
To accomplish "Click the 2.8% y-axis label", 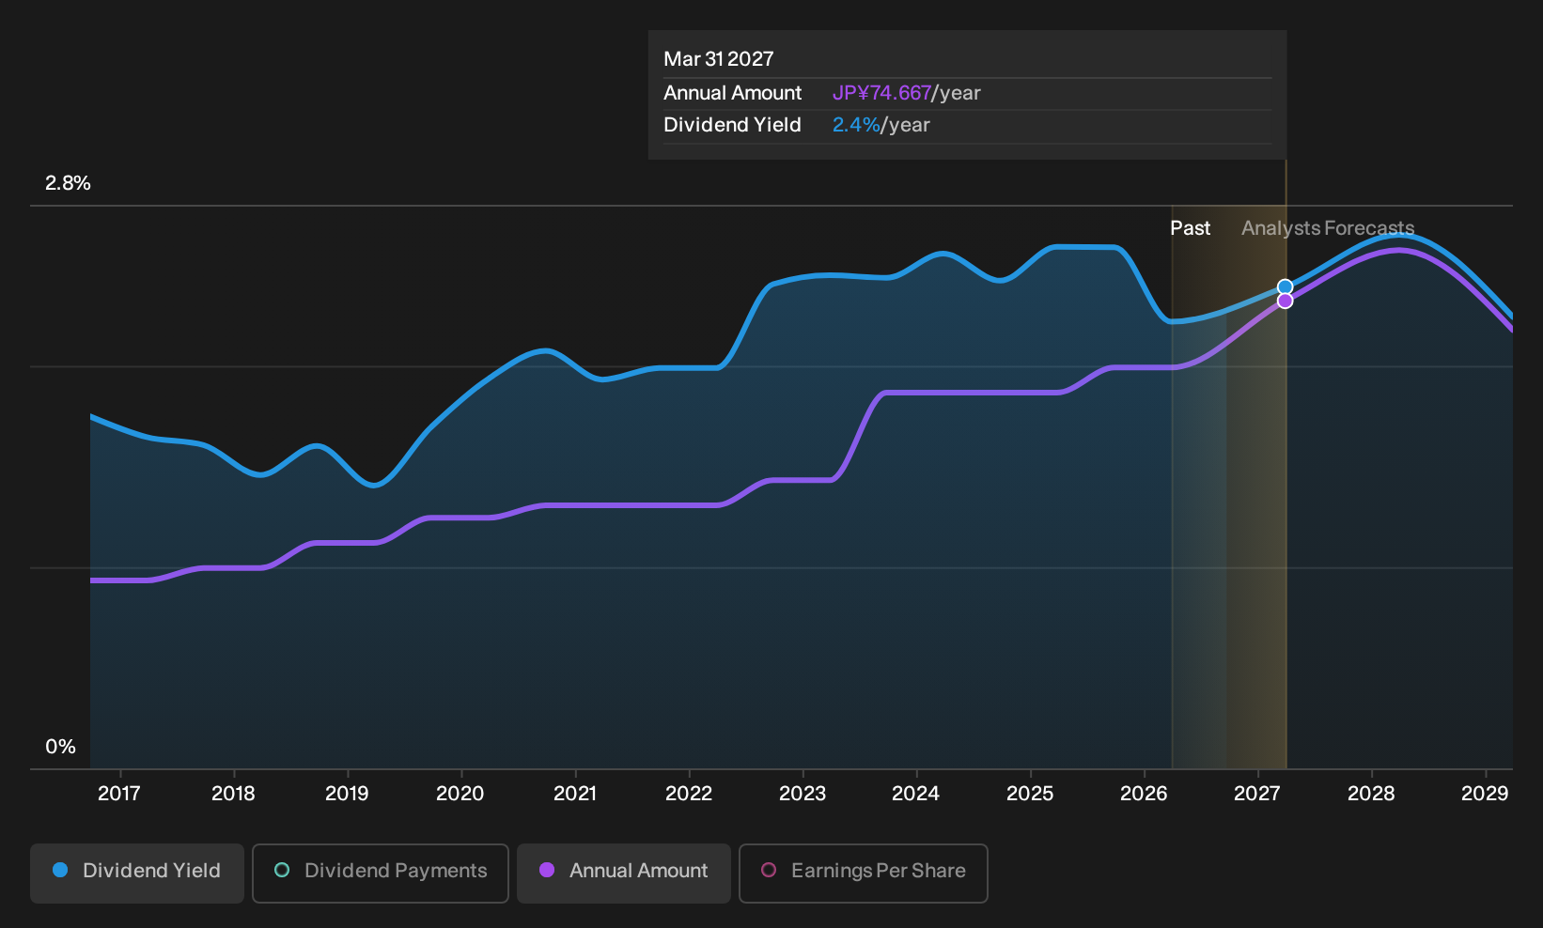I will point(69,183).
